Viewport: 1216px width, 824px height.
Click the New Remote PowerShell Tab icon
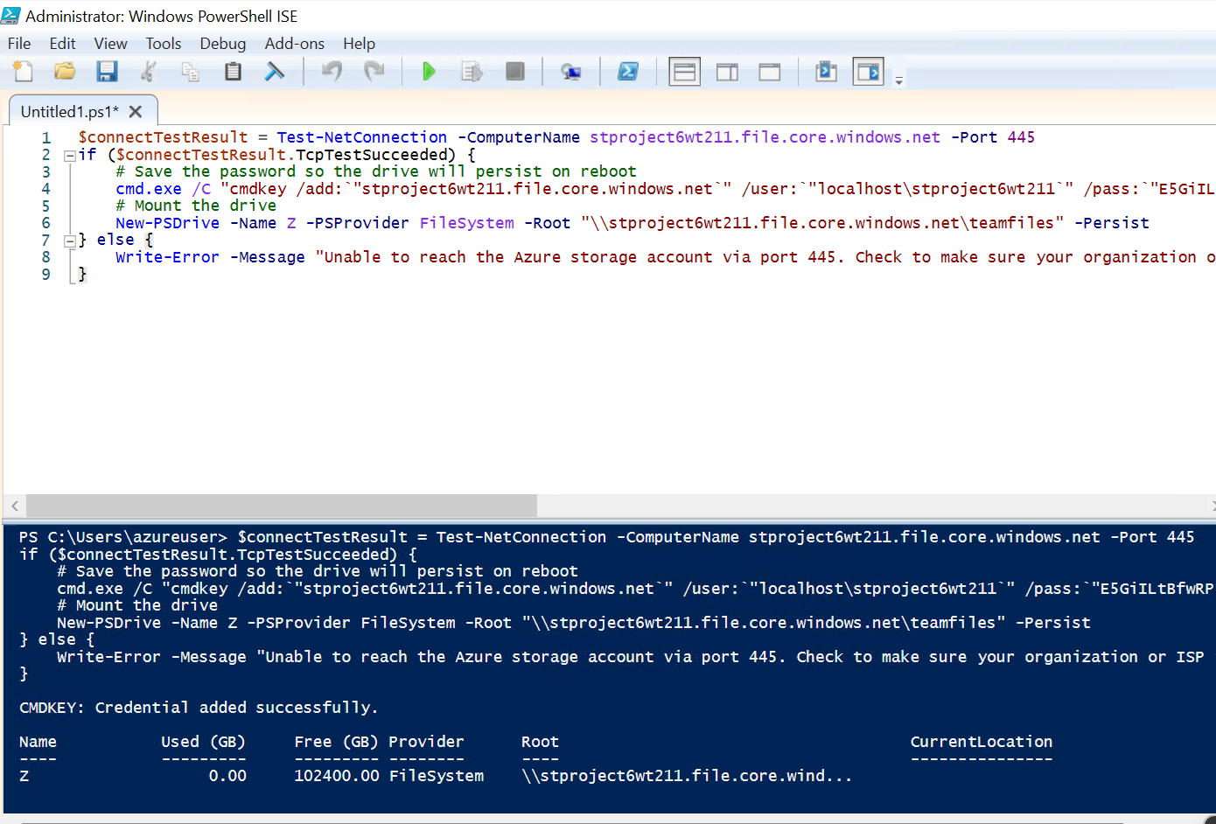570,72
